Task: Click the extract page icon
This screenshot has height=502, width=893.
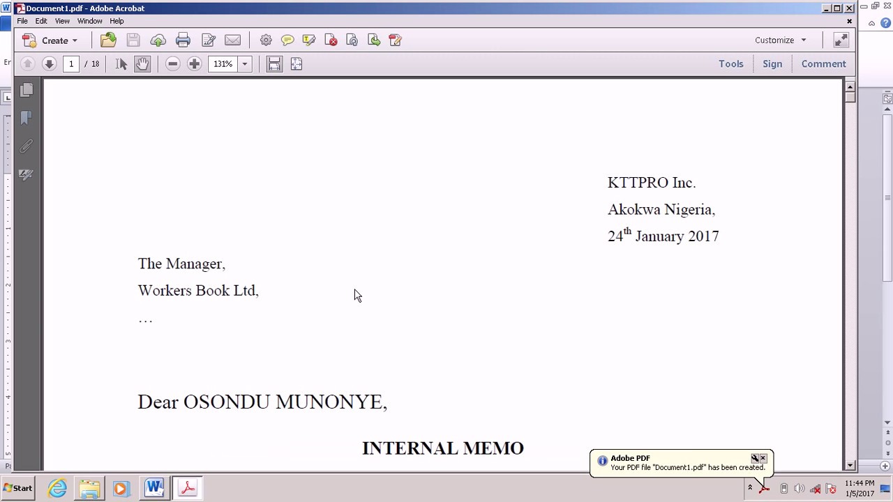Action: (x=374, y=40)
